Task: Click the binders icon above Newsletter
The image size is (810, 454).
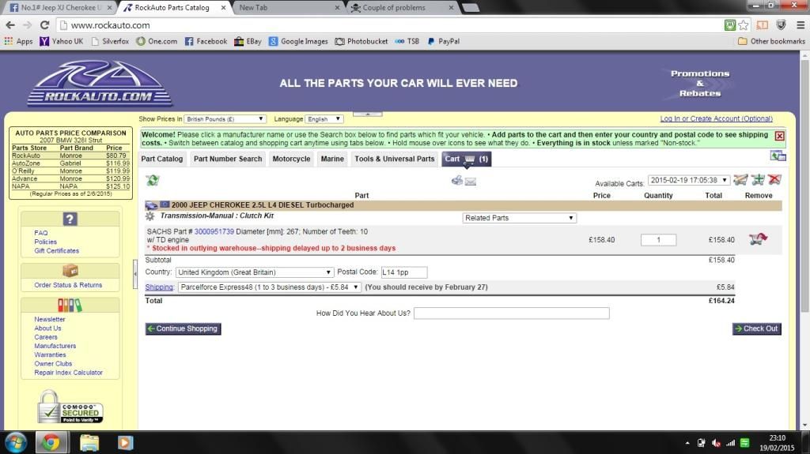Action: pyautogui.click(x=70, y=305)
